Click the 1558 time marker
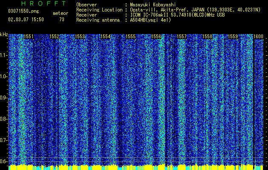 coord(207,37)
